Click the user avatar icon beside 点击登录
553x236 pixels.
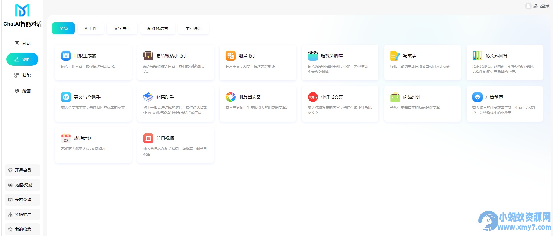(x=528, y=6)
